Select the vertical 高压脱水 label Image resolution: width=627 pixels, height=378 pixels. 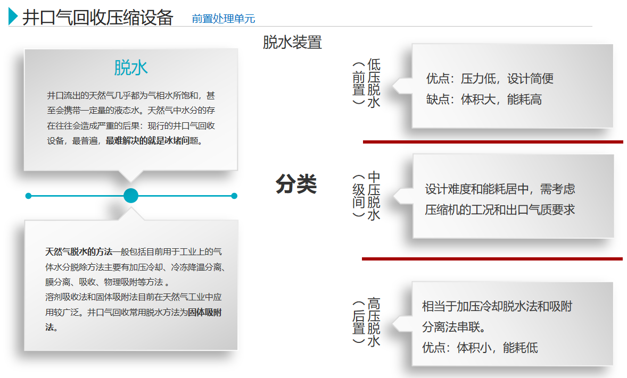[374, 322]
